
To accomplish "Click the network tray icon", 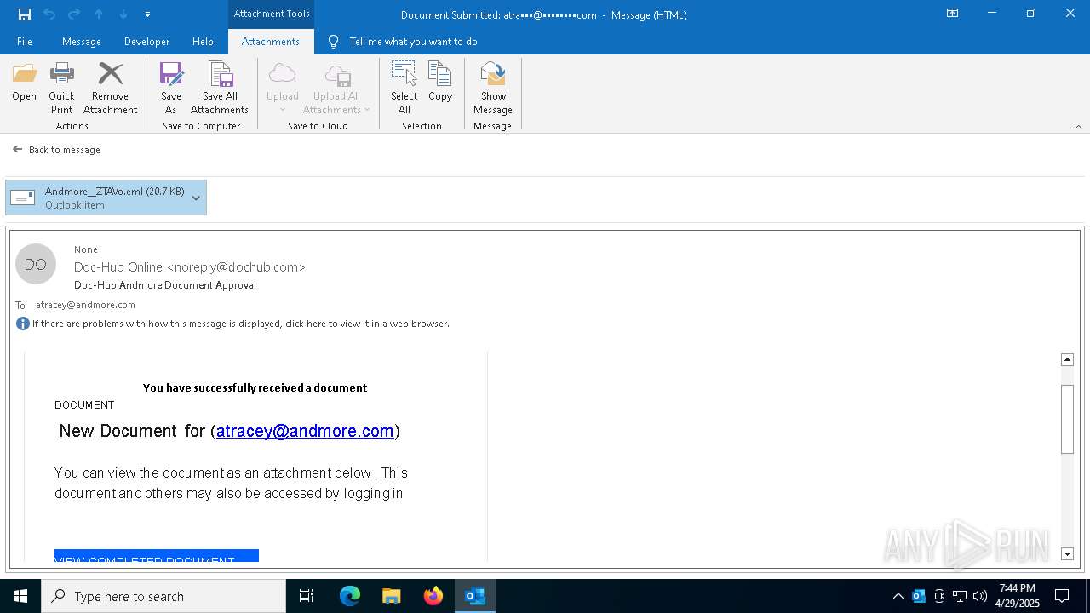I will (960, 596).
